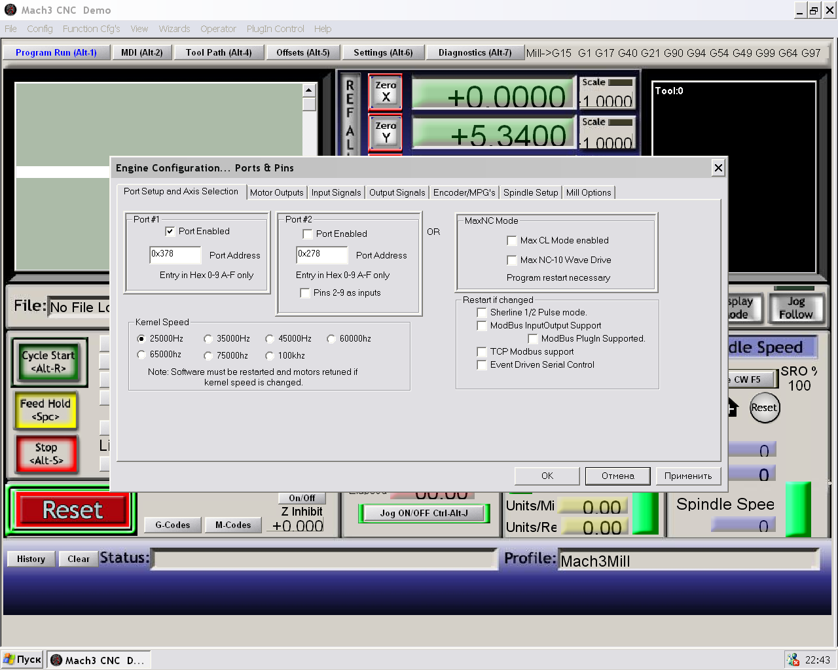Check ModBus InputOutput Support
The width and height of the screenshot is (838, 670).
(x=481, y=325)
